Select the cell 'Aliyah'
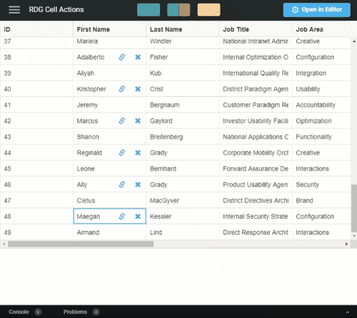The width and height of the screenshot is (357, 318). click(x=109, y=73)
